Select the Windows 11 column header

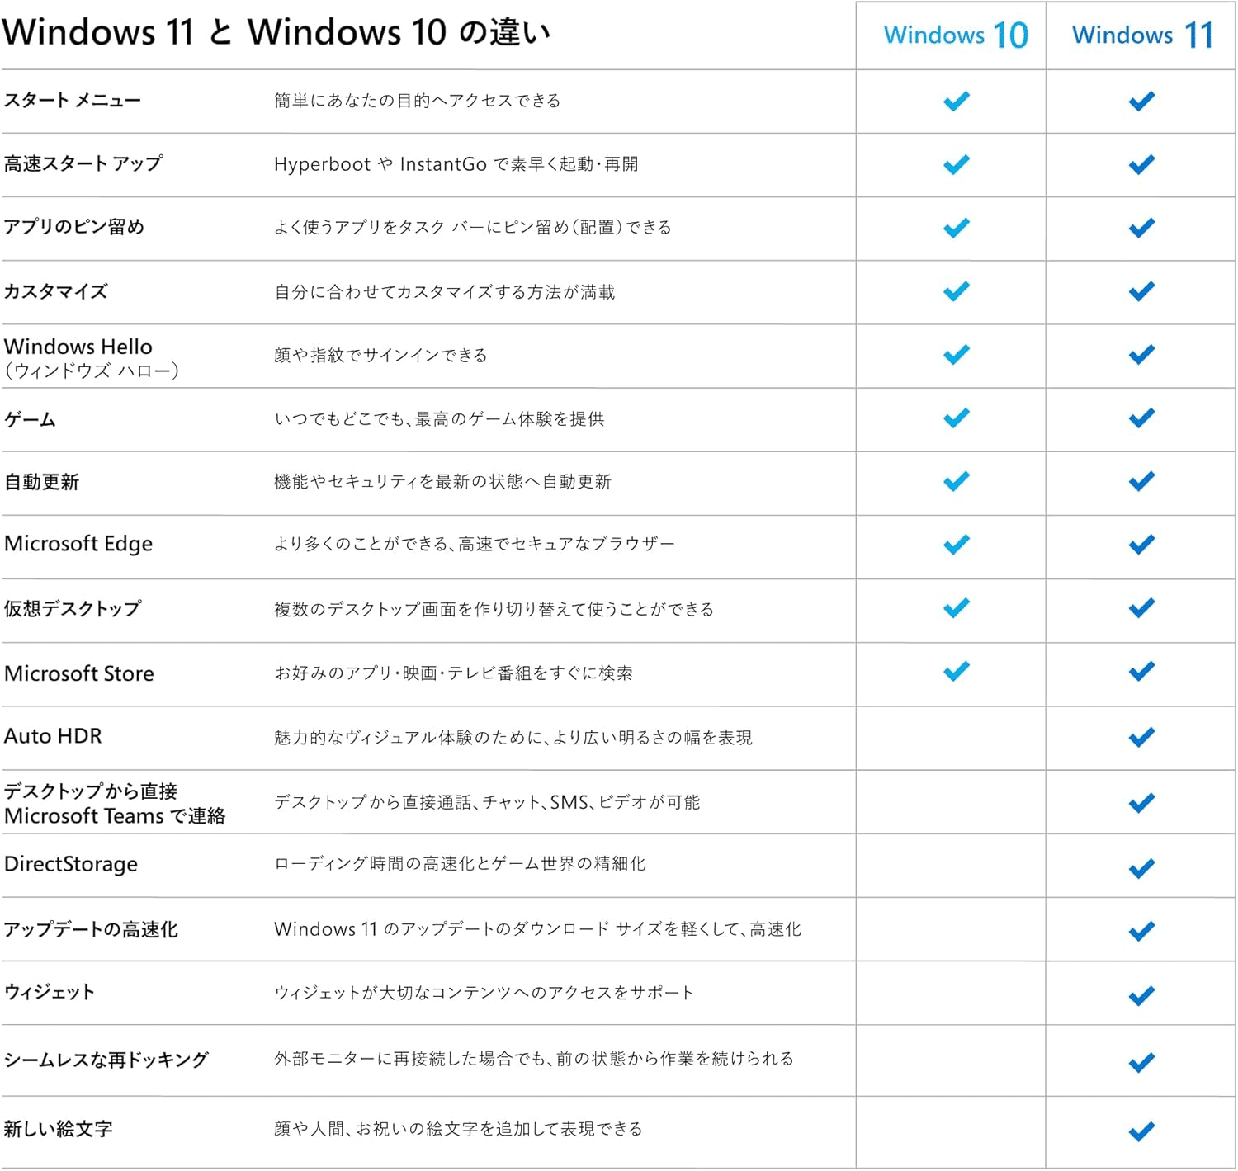pyautogui.click(x=1142, y=35)
